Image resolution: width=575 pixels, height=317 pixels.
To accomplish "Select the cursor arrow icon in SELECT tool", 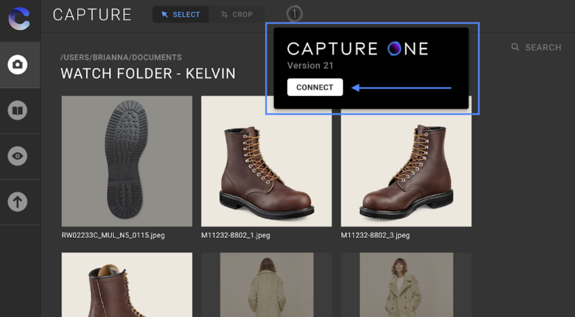I will pyautogui.click(x=165, y=14).
